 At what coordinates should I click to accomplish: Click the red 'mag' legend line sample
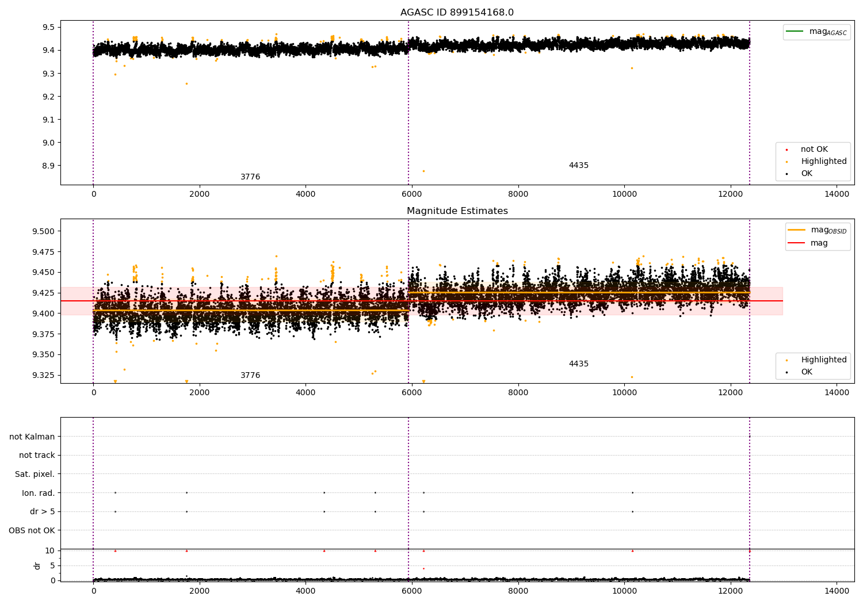coord(797,243)
